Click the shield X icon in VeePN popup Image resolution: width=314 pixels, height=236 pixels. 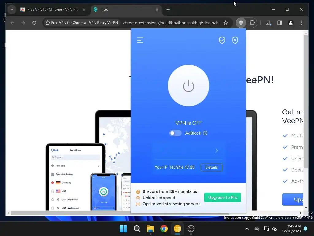[x=235, y=40]
